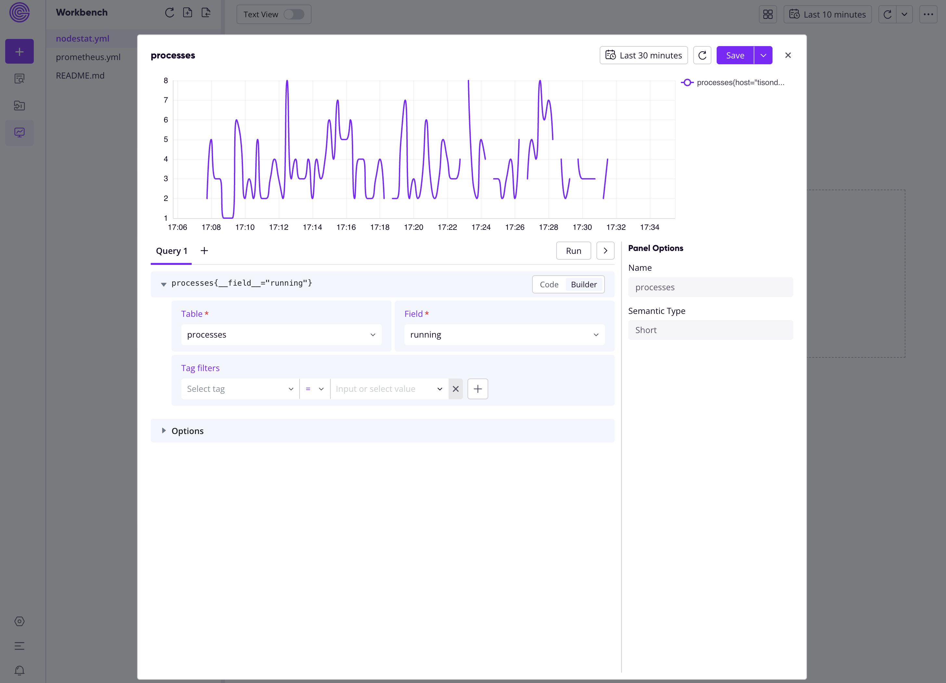Open the dashboard monitor sidebar icon
The width and height of the screenshot is (946, 683).
19,132
